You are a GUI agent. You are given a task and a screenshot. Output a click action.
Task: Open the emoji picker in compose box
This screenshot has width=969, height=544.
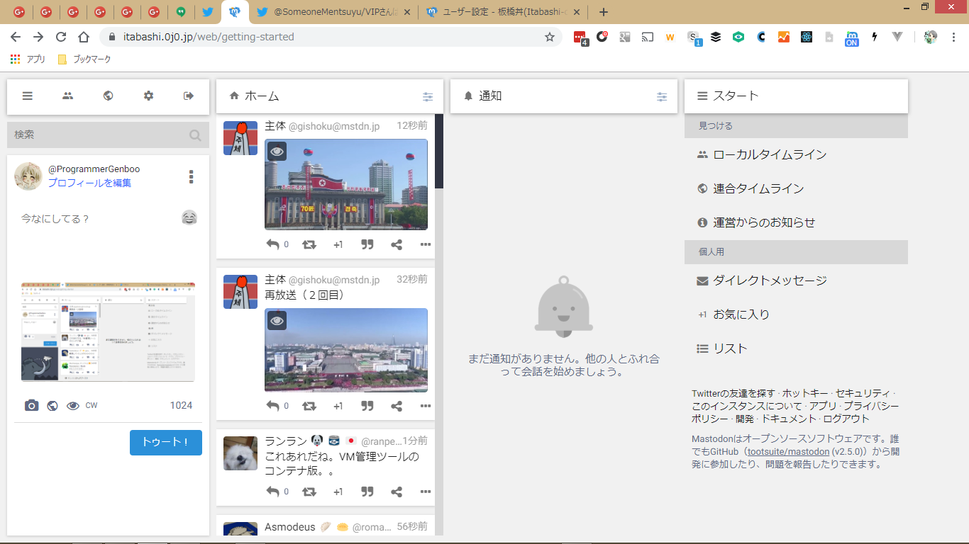click(x=189, y=218)
